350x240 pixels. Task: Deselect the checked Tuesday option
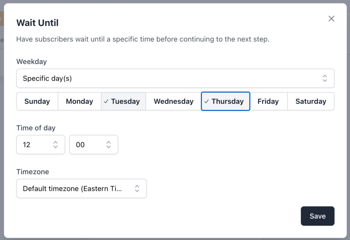click(124, 101)
